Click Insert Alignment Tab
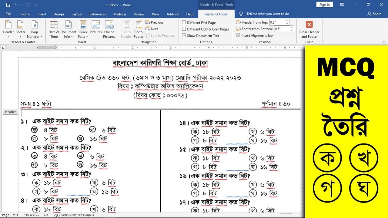 coord(255,35)
